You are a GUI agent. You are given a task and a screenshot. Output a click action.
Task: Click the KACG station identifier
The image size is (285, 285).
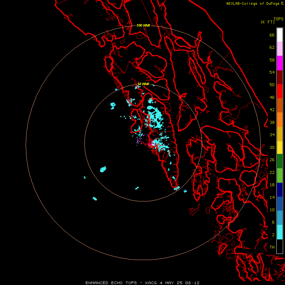click(x=151, y=283)
